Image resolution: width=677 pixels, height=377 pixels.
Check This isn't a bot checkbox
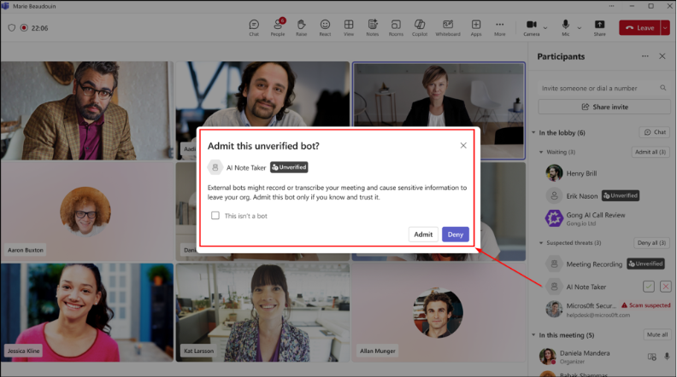215,216
